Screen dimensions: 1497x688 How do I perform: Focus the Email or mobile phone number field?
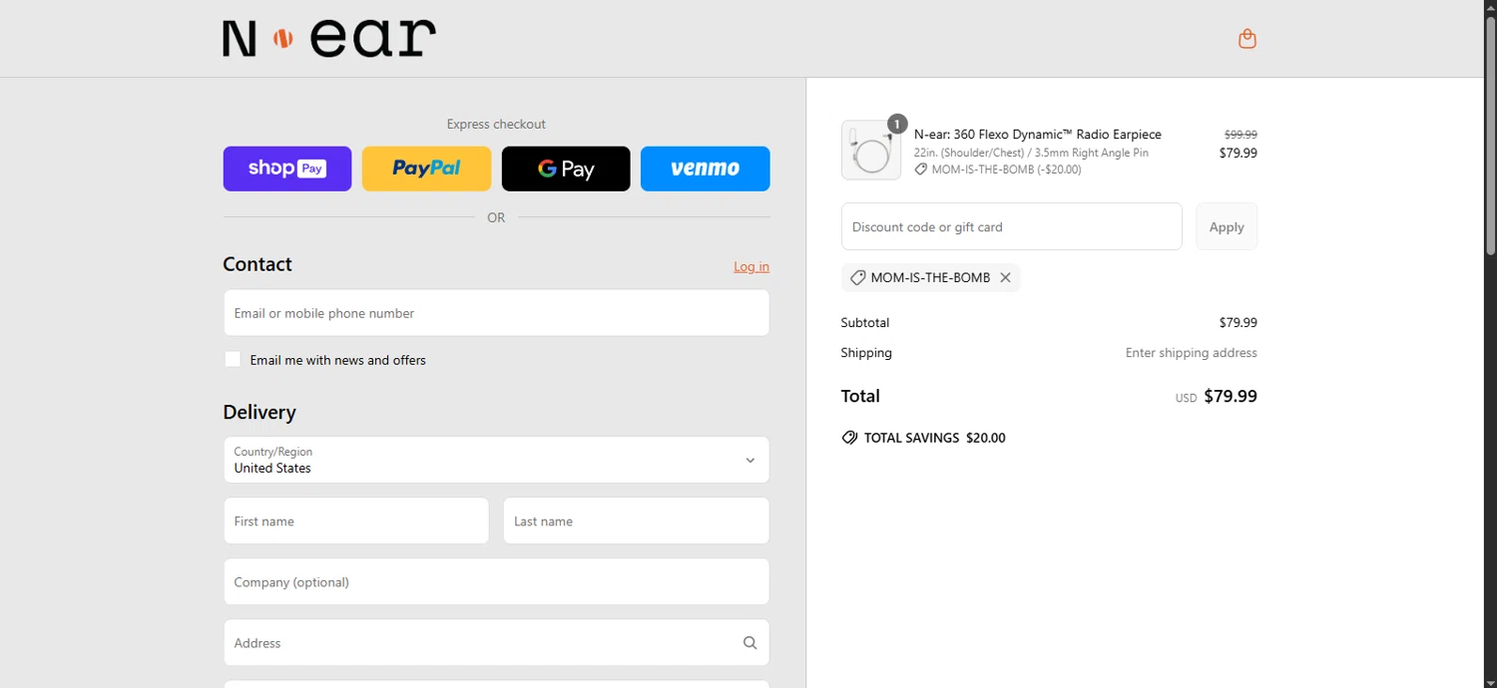pyautogui.click(x=496, y=313)
